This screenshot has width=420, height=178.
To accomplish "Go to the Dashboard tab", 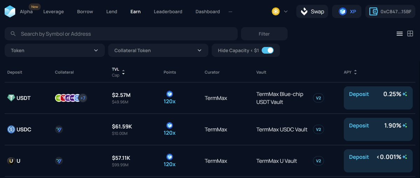I will (208, 12).
